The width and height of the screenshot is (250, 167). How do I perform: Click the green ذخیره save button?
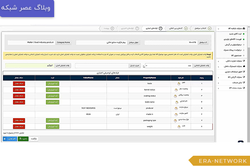pos(23,138)
